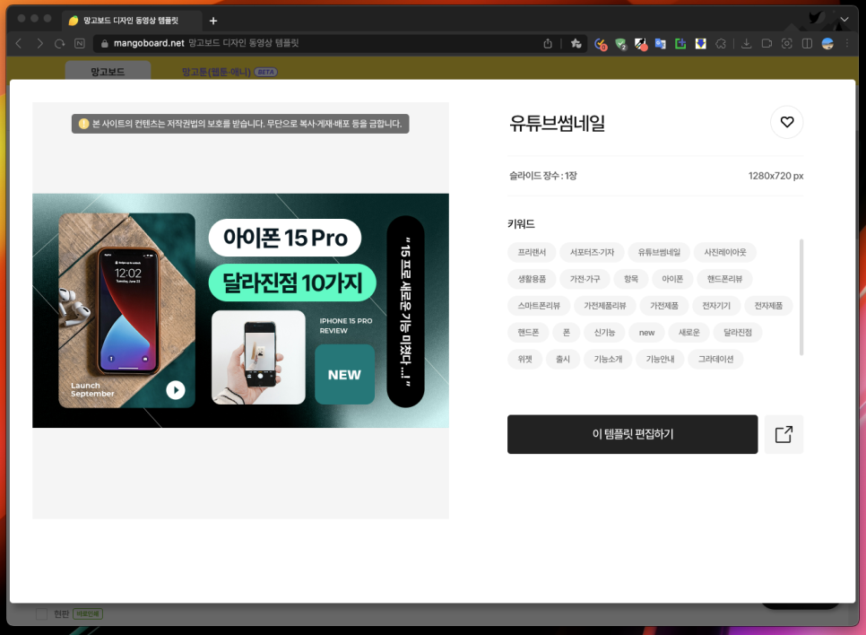The height and width of the screenshot is (635, 866).
Task: Click the browser forward arrow
Action: click(39, 43)
